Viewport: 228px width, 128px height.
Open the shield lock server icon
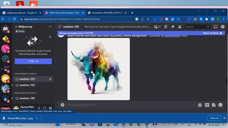[x=5, y=98]
